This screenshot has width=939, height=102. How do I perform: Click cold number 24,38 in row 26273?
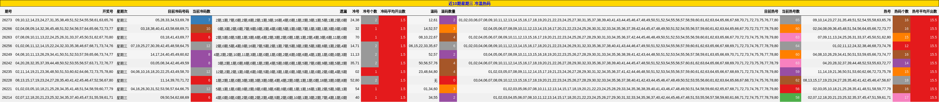tap(355, 20)
